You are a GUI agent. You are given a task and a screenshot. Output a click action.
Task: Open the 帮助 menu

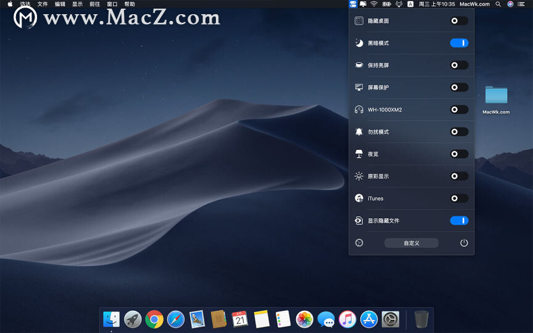pyautogui.click(x=130, y=4)
